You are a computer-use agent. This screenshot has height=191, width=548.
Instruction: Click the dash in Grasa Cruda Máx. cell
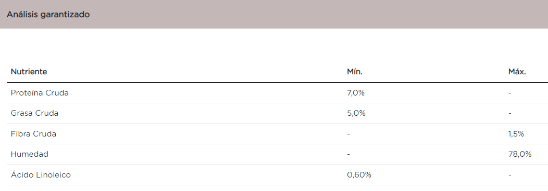510,114
